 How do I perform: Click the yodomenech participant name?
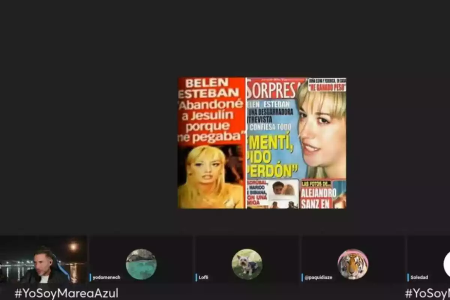(106, 277)
